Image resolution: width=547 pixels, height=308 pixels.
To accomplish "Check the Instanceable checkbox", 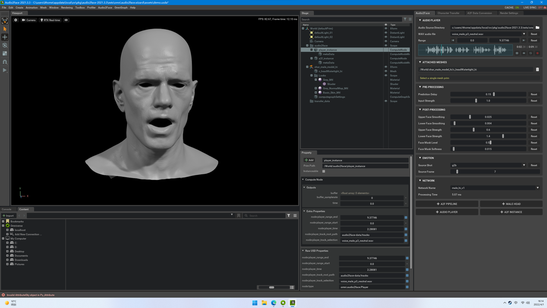I will [324, 171].
